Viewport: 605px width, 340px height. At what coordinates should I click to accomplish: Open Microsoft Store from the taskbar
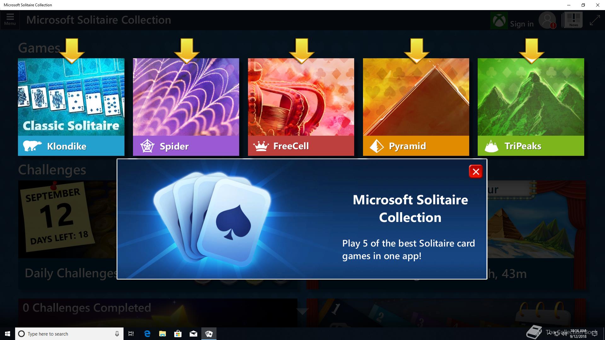coord(178,334)
